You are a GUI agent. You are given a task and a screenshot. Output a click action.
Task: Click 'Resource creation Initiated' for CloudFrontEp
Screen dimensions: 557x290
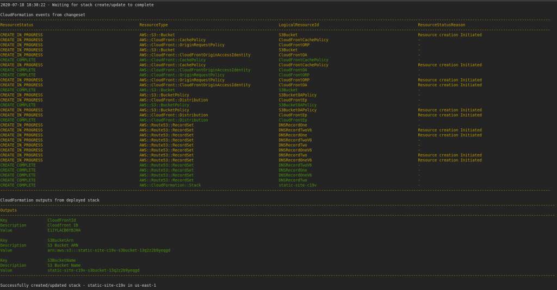[450, 115]
